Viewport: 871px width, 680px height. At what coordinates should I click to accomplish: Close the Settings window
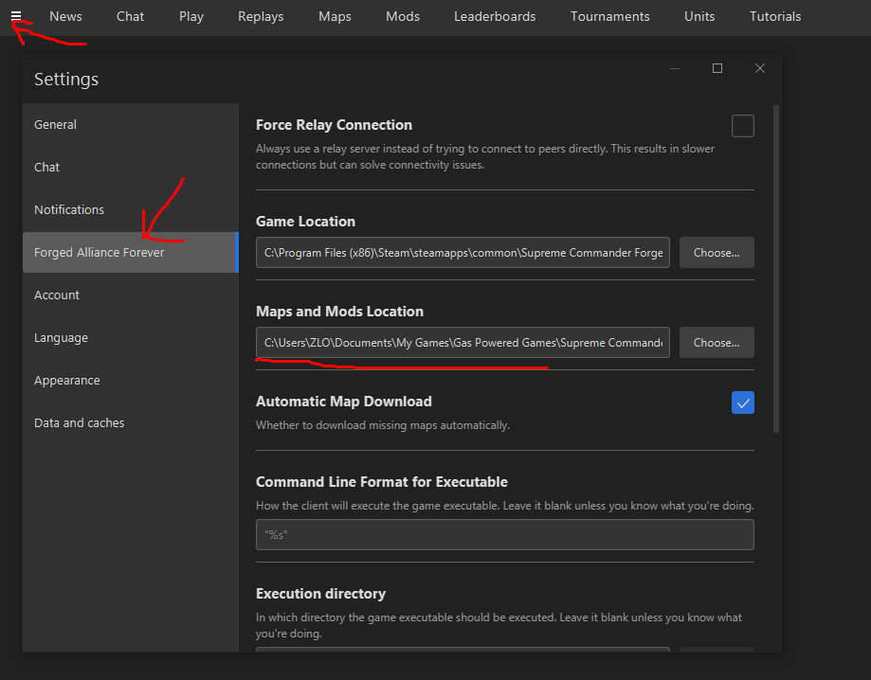[x=760, y=68]
